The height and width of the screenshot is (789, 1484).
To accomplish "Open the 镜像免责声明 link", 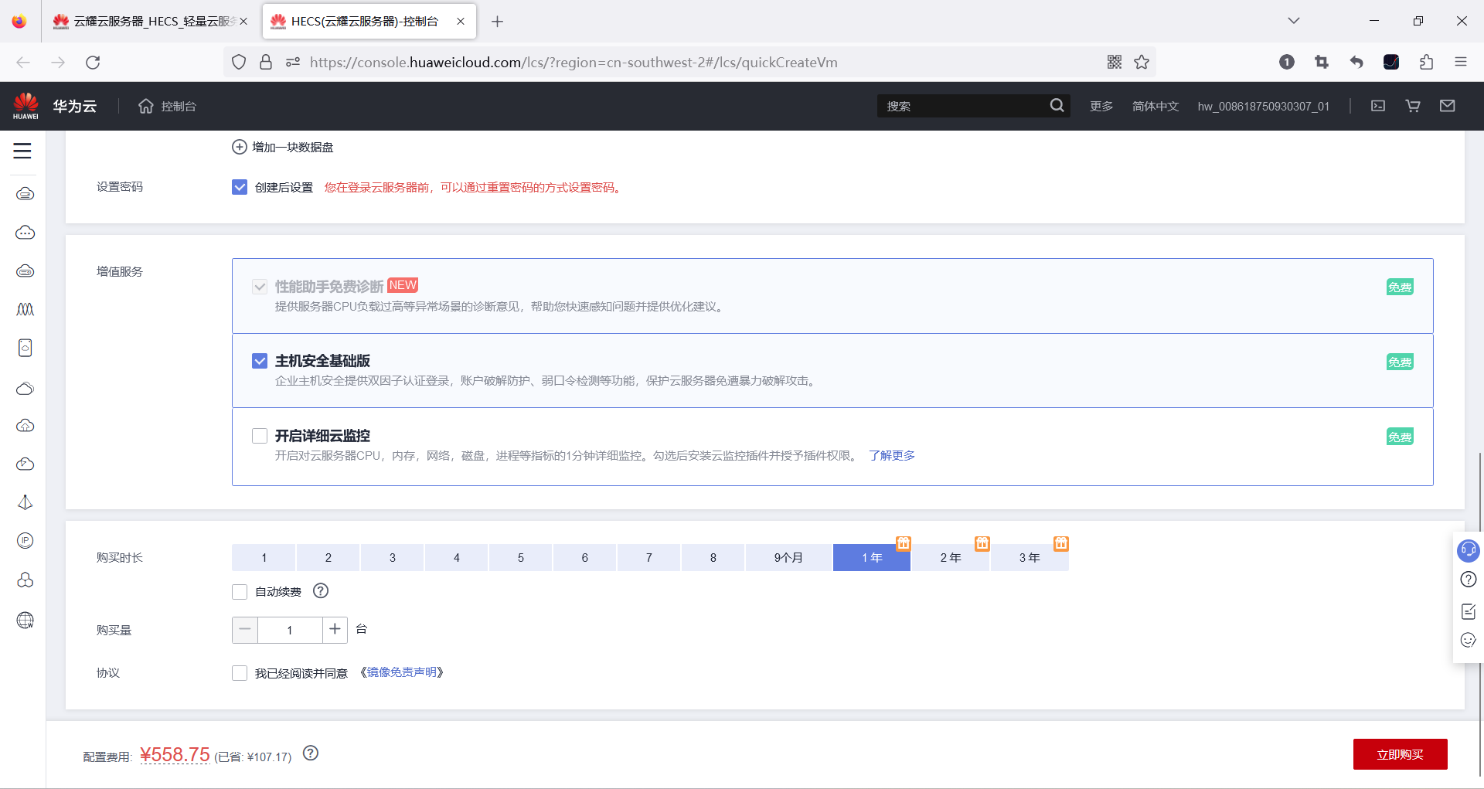I will (x=403, y=672).
